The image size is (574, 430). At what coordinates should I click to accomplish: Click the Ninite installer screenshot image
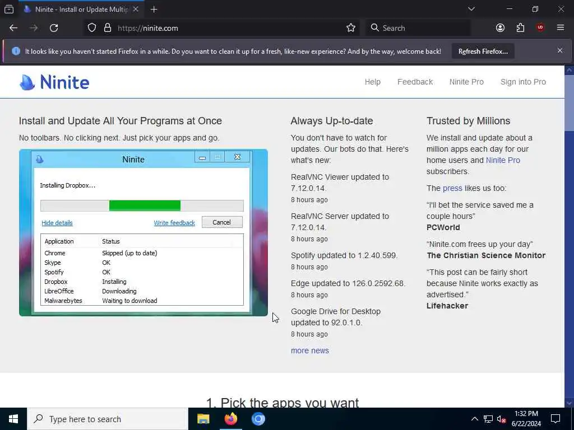tap(143, 232)
